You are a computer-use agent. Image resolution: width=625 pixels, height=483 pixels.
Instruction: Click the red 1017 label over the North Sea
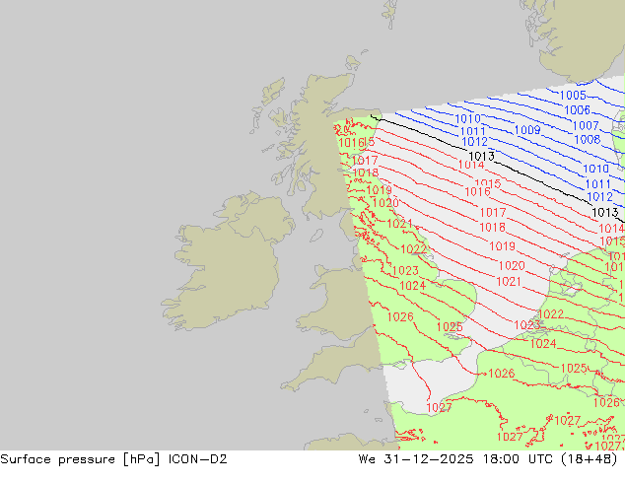coord(493,212)
